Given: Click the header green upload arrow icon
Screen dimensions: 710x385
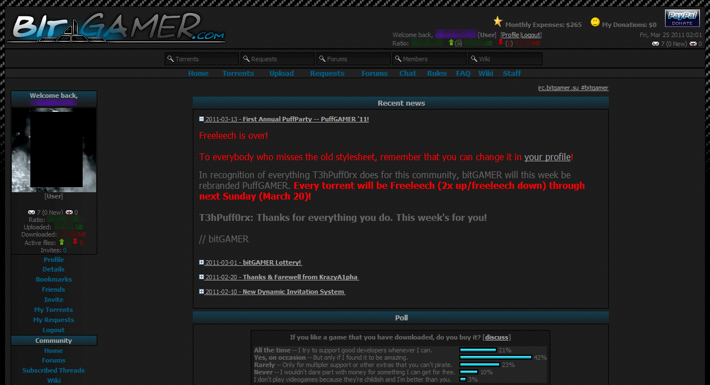Looking at the screenshot, I should pos(451,42).
